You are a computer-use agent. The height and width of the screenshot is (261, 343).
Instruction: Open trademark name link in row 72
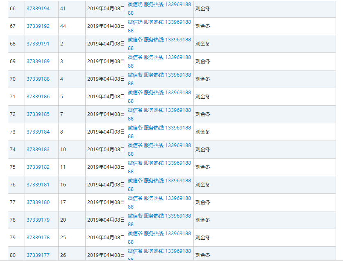[x=159, y=114]
